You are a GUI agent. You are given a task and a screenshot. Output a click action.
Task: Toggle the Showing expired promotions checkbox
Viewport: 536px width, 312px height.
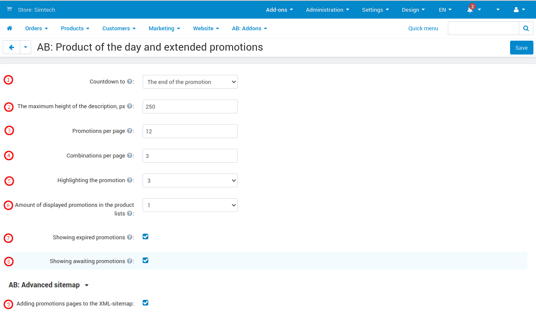[x=146, y=237]
